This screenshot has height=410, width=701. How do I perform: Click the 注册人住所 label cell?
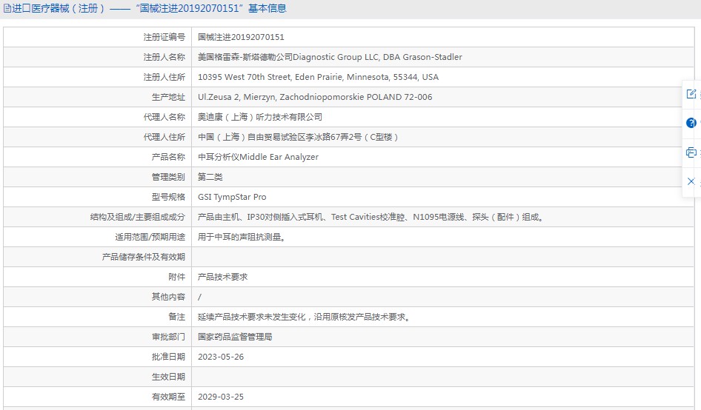point(98,77)
